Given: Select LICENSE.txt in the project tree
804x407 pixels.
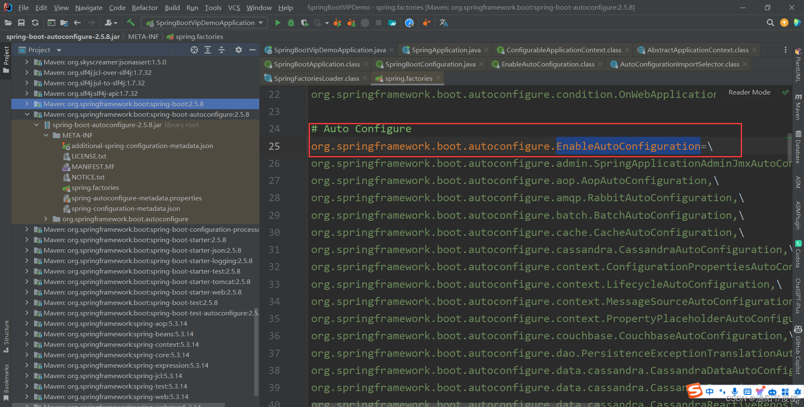Looking at the screenshot, I should (x=89, y=156).
